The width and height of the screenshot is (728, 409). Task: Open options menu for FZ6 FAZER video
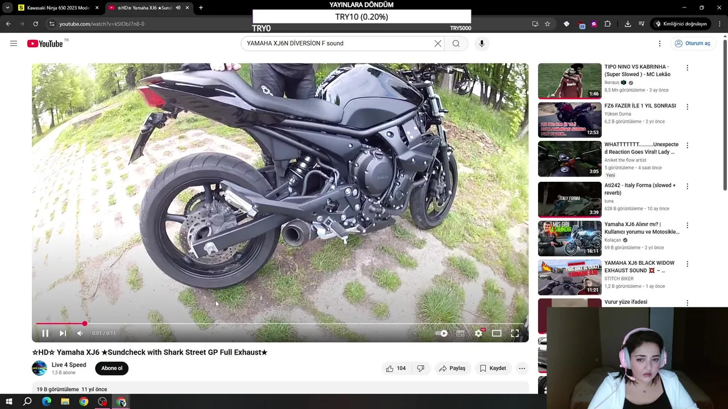(x=687, y=107)
